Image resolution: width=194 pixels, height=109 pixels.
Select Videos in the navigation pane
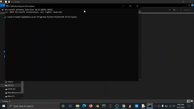(x=10, y=82)
